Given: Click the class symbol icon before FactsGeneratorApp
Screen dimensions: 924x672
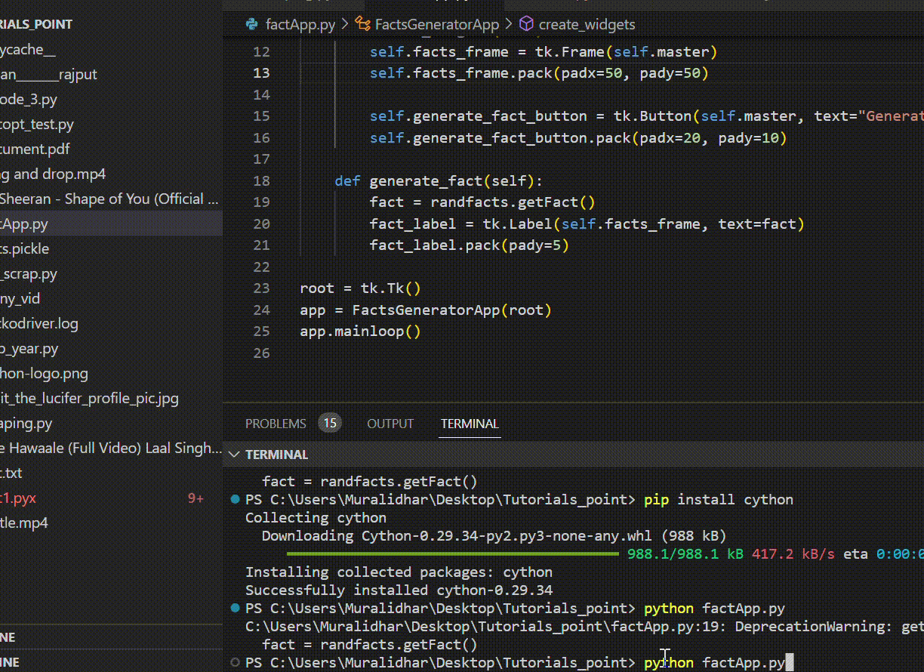Looking at the screenshot, I should tap(362, 24).
